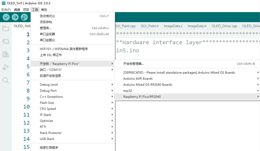Click the Start Debugging toolbar icon

point(24,17)
